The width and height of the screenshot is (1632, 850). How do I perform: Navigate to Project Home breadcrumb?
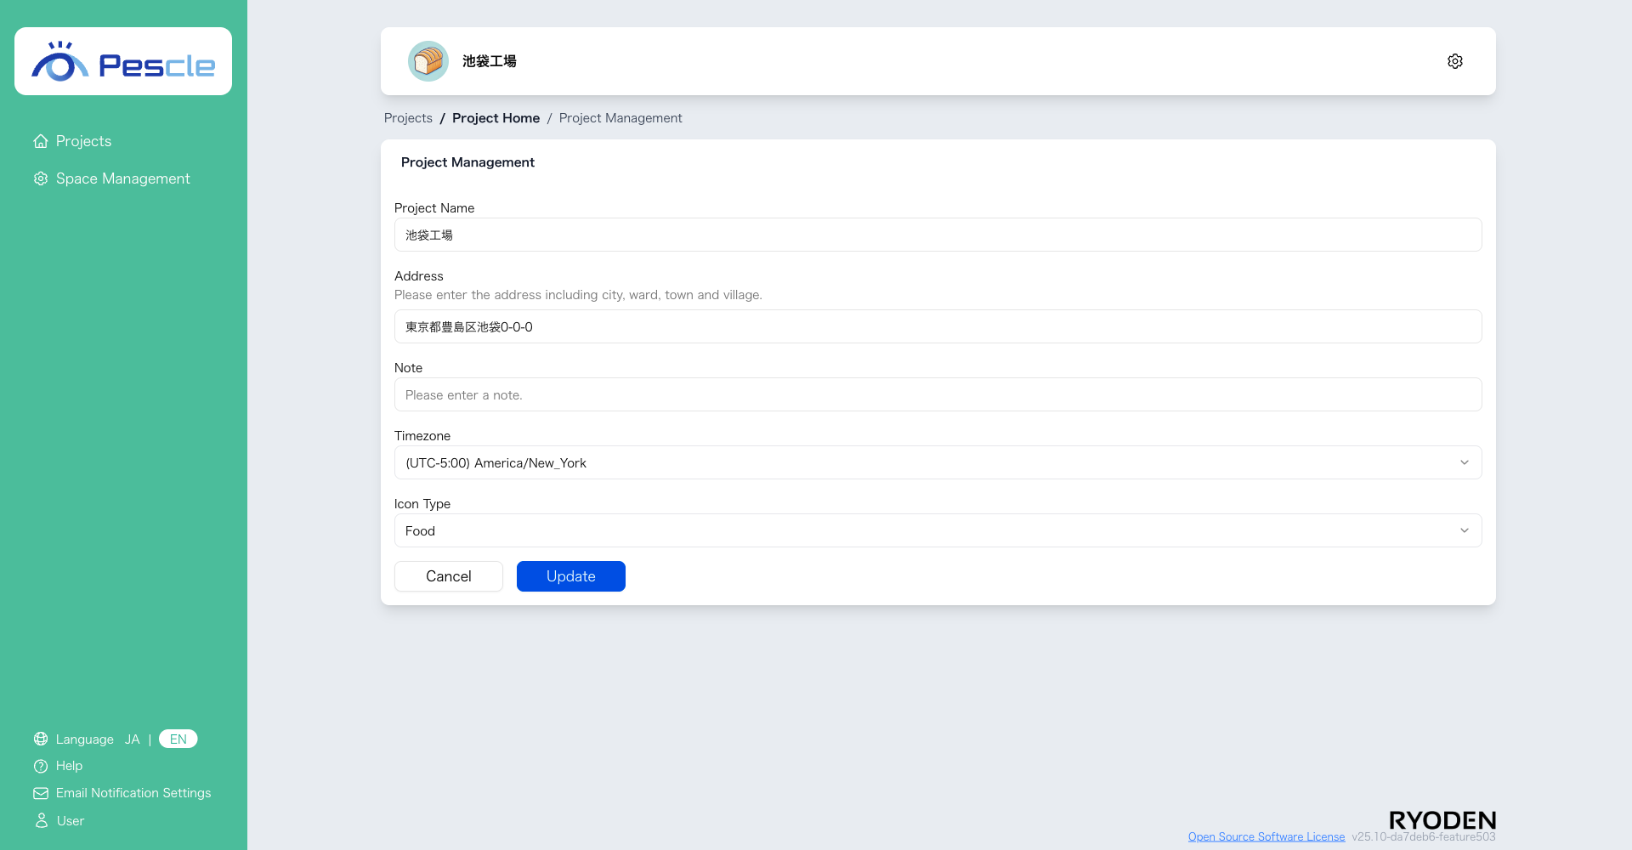pyautogui.click(x=496, y=118)
